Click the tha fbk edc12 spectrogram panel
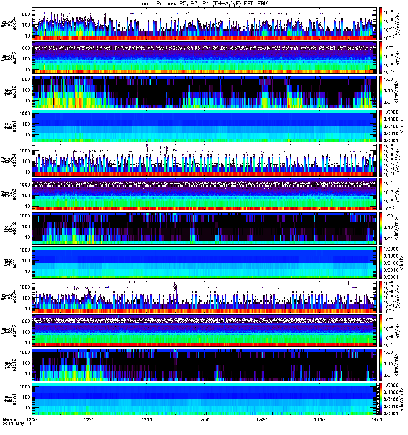 click(x=205, y=92)
